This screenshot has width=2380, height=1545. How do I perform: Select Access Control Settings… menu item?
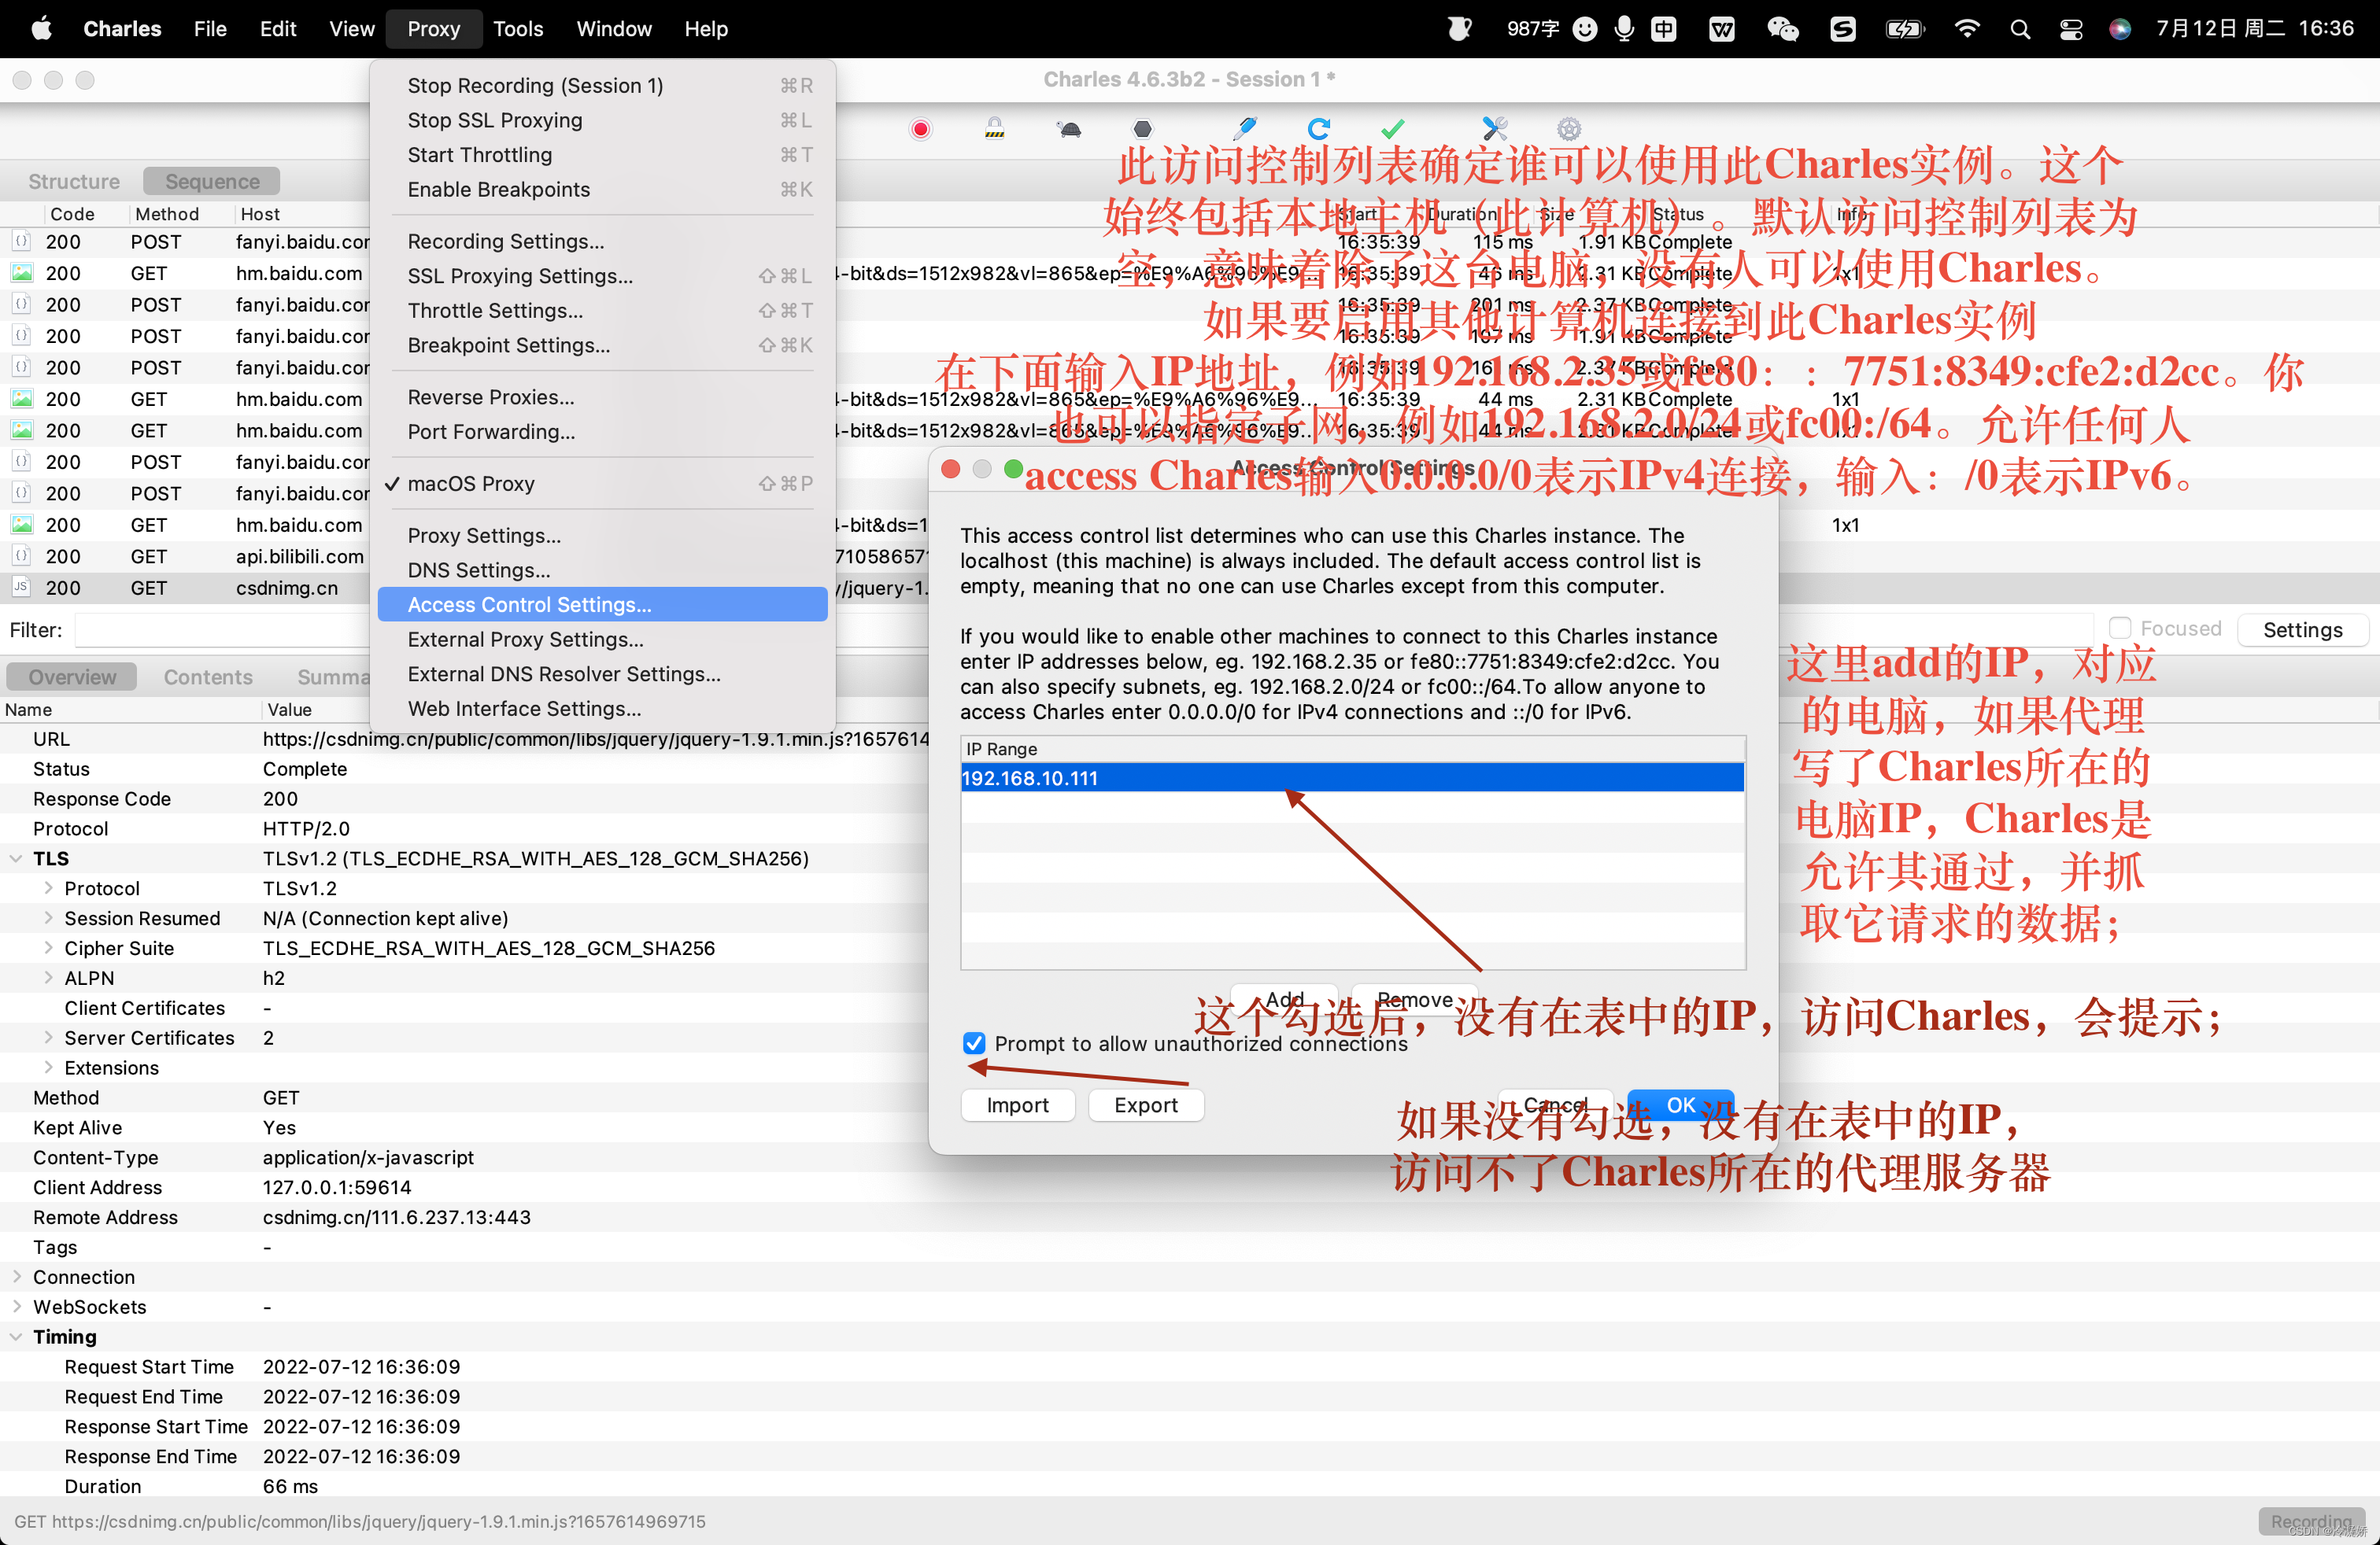click(602, 605)
